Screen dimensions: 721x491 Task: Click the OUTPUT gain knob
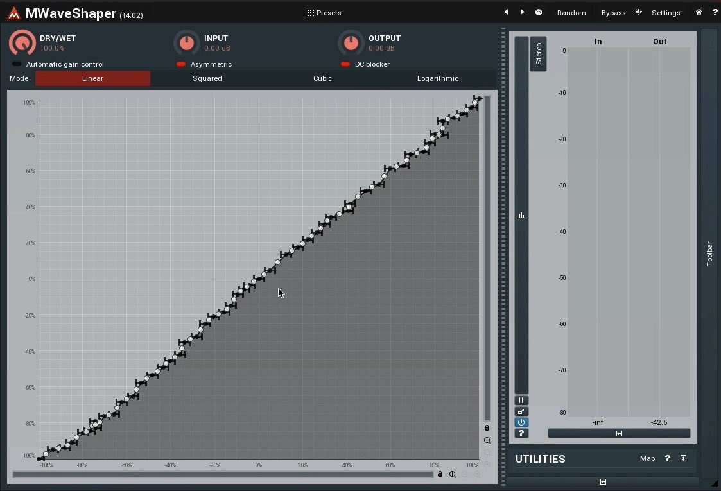point(351,43)
